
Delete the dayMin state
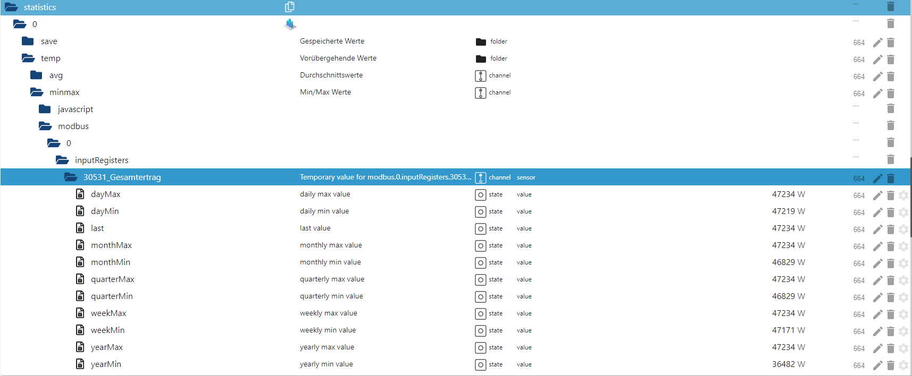click(x=891, y=212)
